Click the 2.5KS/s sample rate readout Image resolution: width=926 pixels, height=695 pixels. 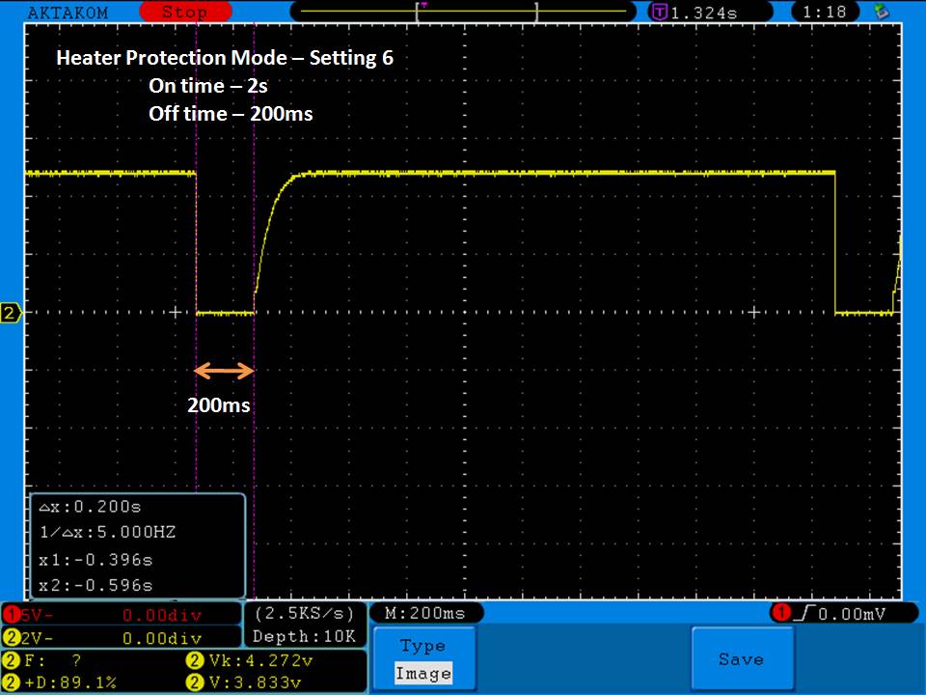pyautogui.click(x=304, y=613)
